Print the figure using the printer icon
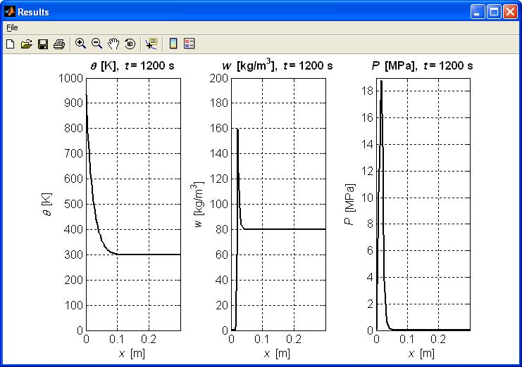Image resolution: width=522 pixels, height=367 pixels. click(59, 44)
